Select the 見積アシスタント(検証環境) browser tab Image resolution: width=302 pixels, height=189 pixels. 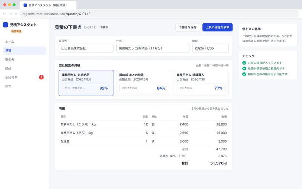pos(48,5)
